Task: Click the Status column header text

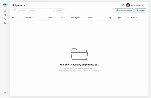Action: coord(50,17)
